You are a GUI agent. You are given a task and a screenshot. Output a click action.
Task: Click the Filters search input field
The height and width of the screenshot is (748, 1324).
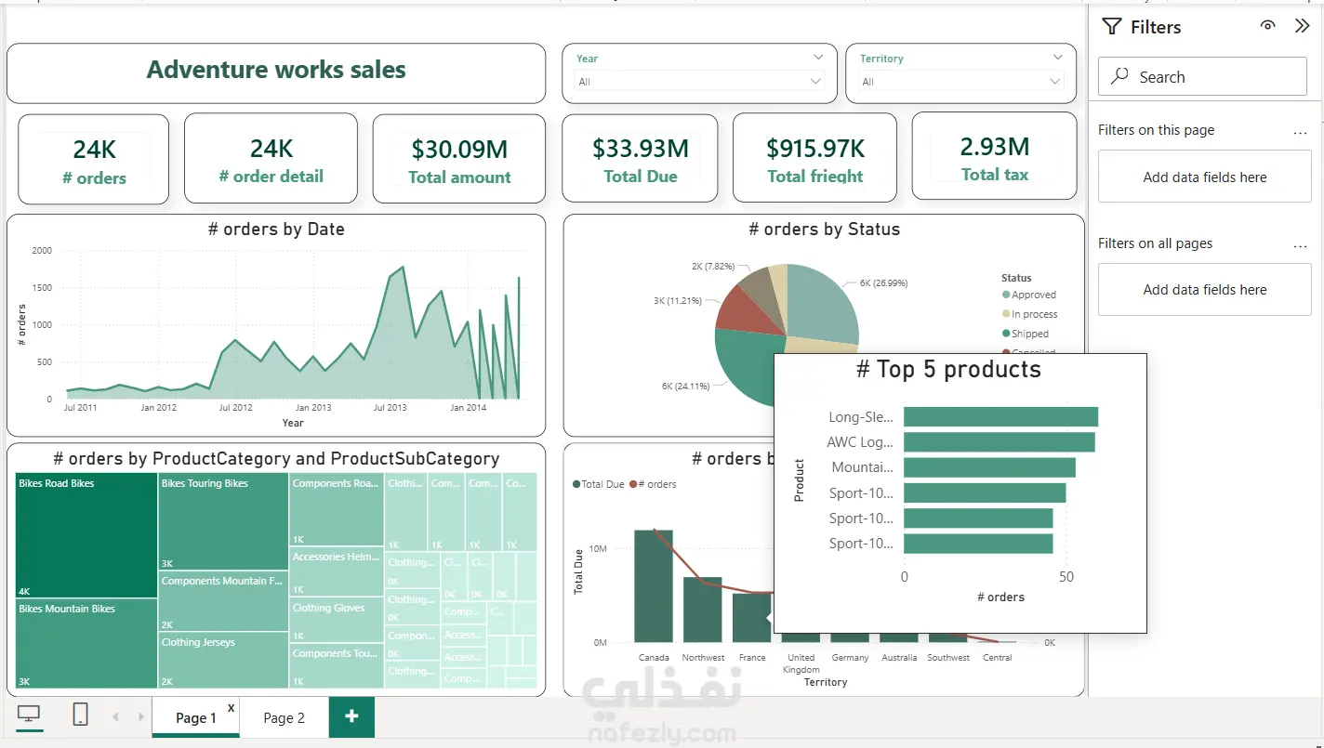coord(1202,76)
